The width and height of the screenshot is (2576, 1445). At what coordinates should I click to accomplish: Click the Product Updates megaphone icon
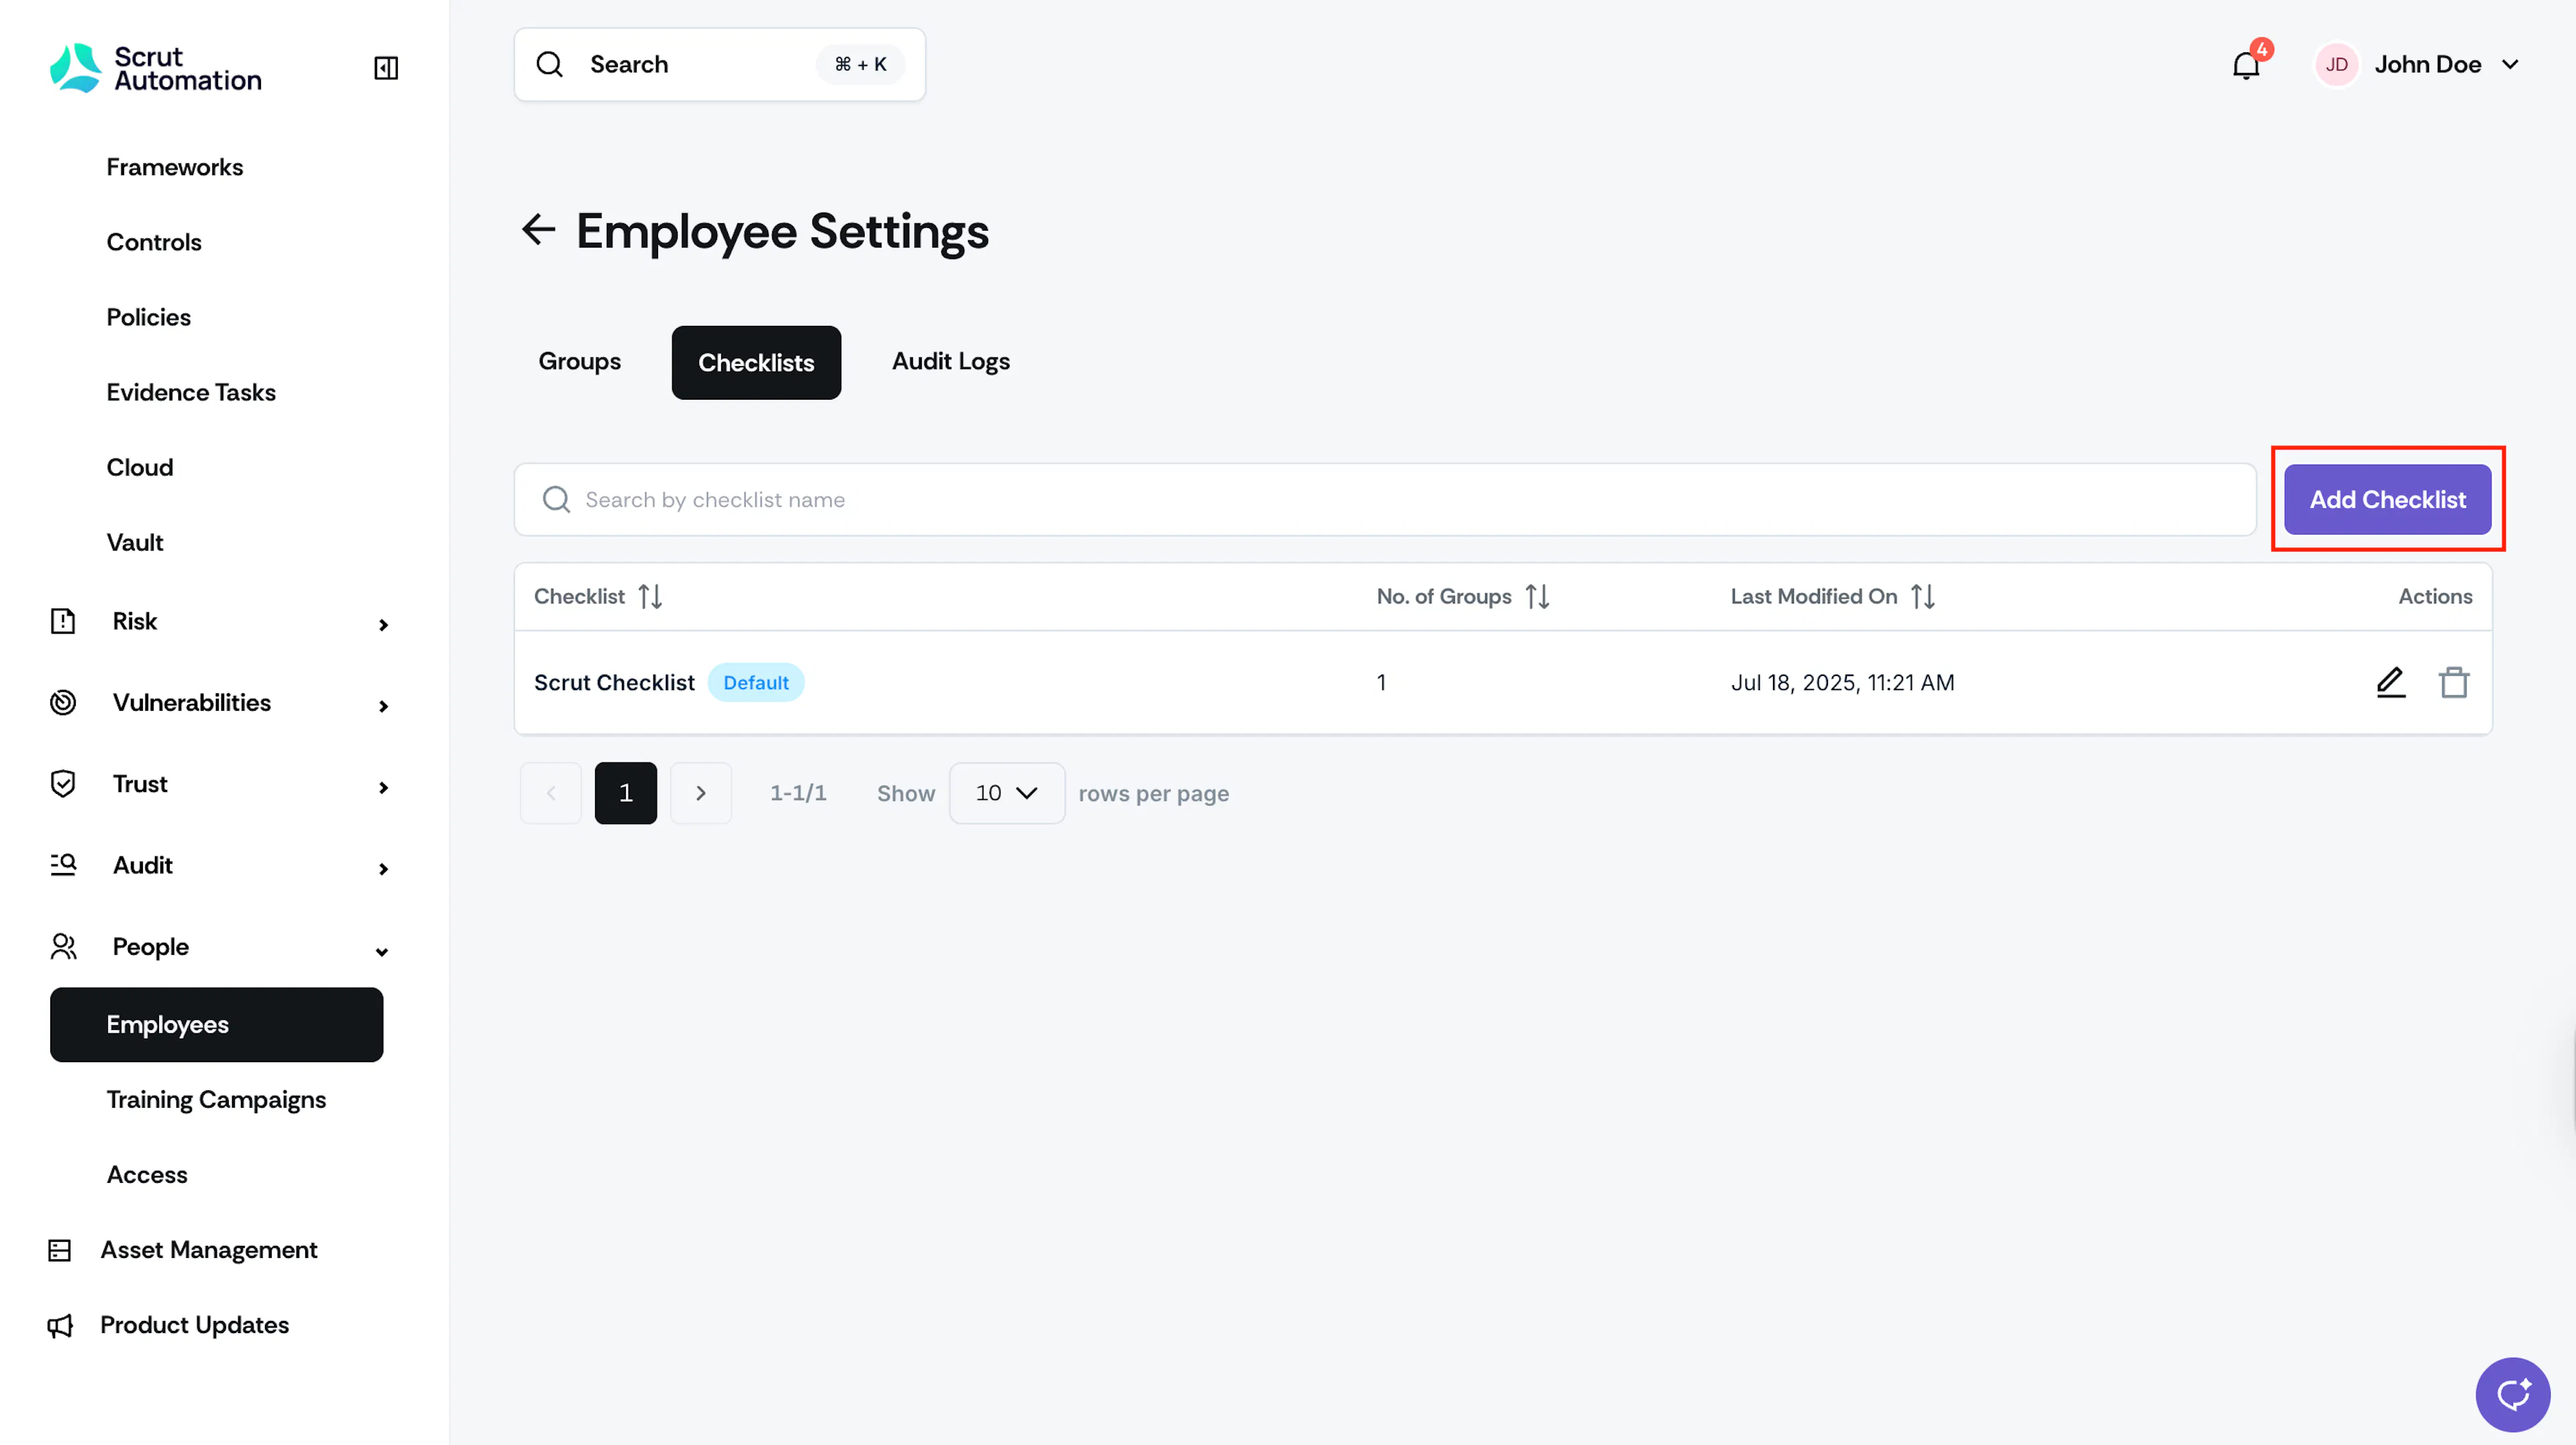[x=60, y=1325]
